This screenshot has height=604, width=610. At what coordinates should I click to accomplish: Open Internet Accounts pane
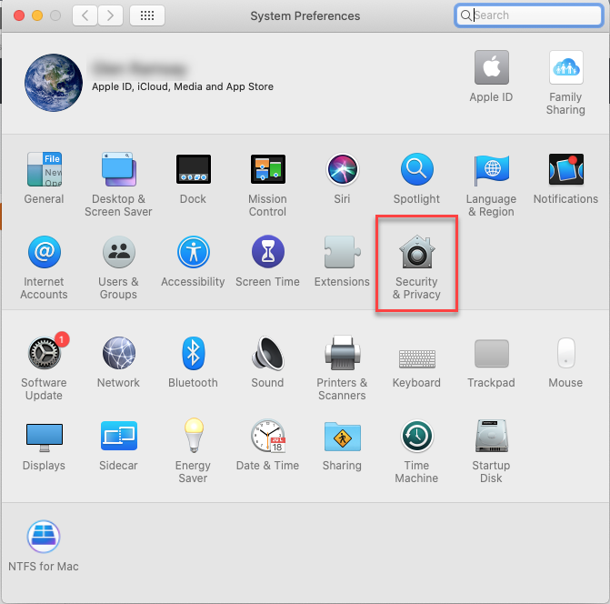coord(44,267)
